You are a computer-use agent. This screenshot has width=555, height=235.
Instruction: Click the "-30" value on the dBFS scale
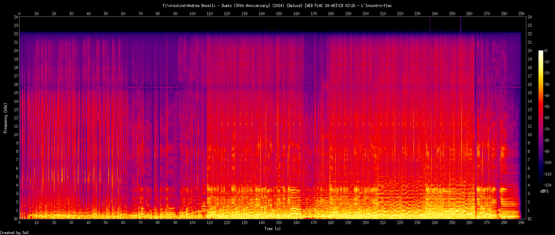[x=548, y=84]
